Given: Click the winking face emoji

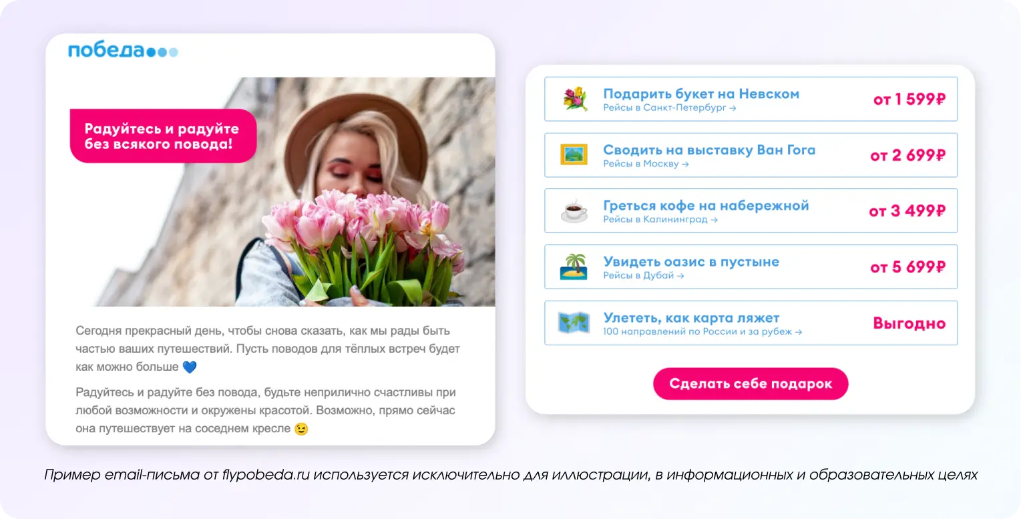Looking at the screenshot, I should [x=301, y=429].
